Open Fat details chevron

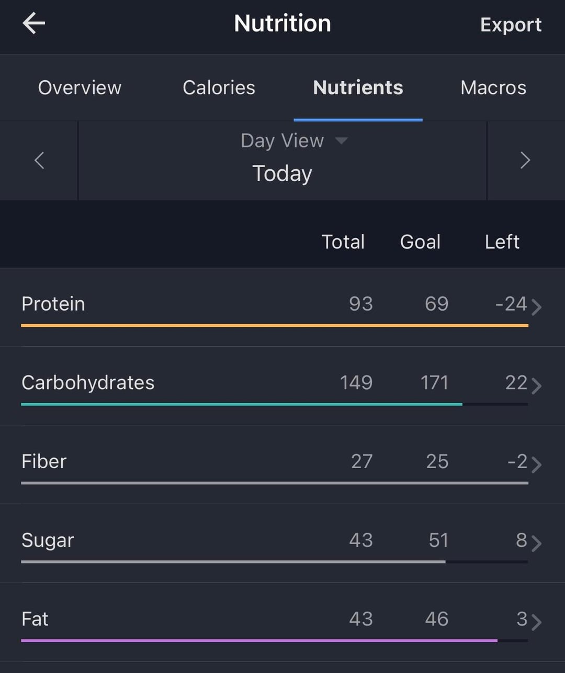(536, 622)
